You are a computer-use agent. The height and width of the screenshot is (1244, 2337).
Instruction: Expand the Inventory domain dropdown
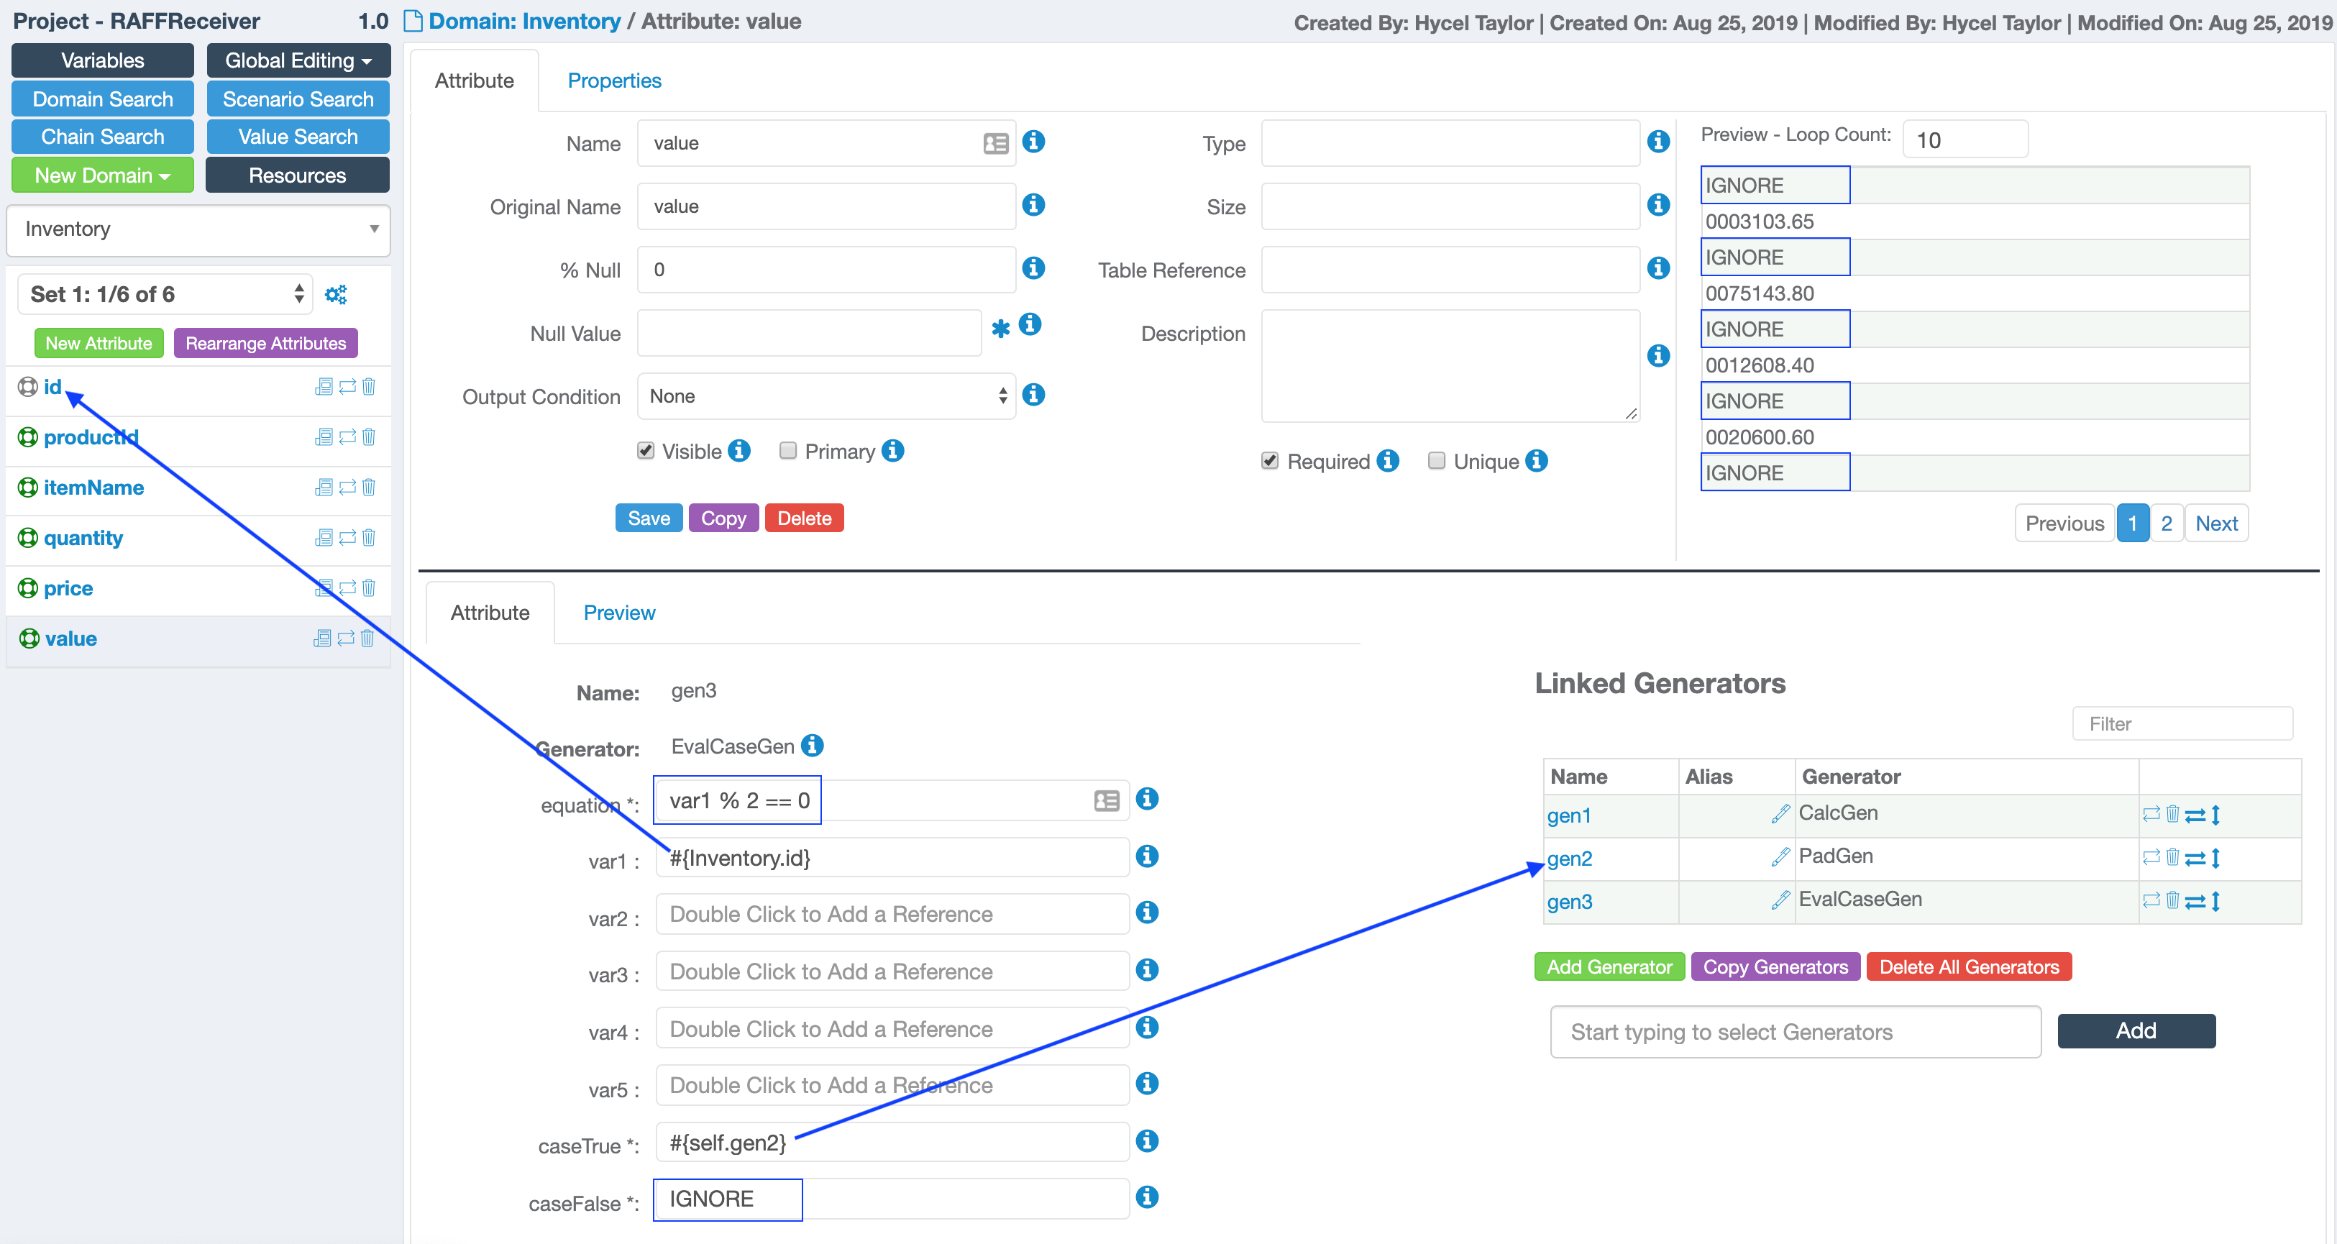click(198, 229)
